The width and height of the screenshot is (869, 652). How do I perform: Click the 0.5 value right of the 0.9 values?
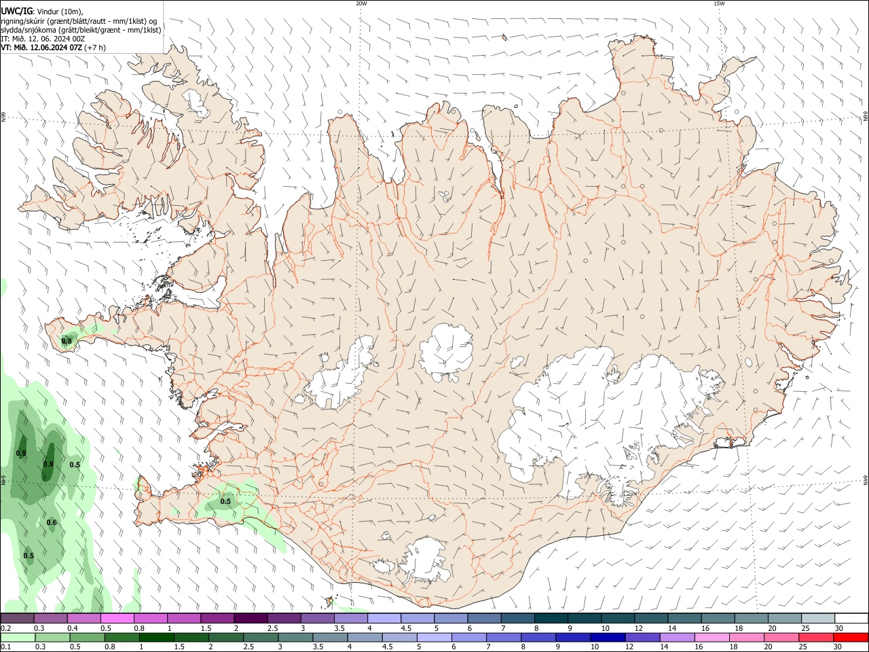[75, 465]
